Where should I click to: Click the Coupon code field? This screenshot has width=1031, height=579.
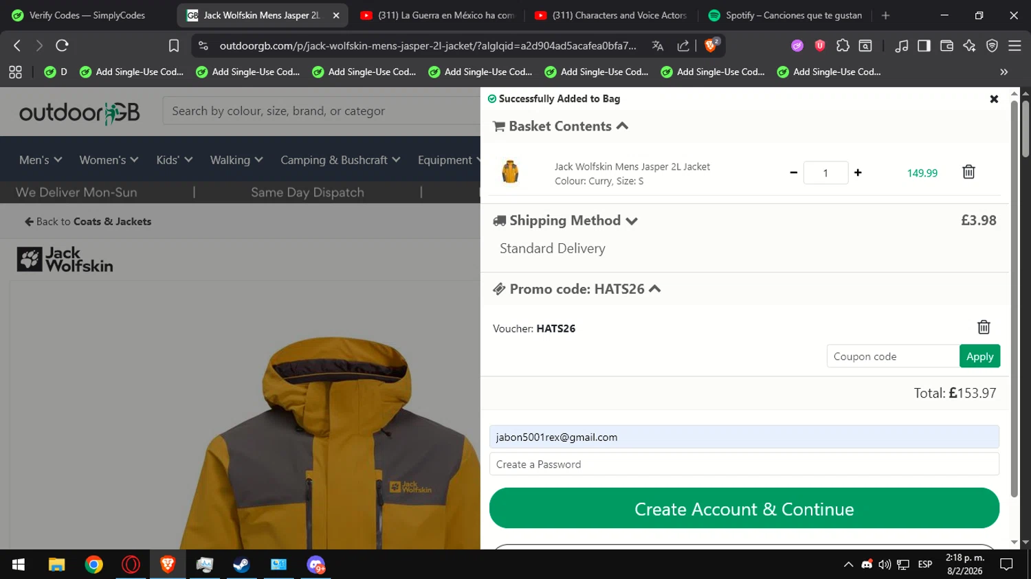coord(893,356)
